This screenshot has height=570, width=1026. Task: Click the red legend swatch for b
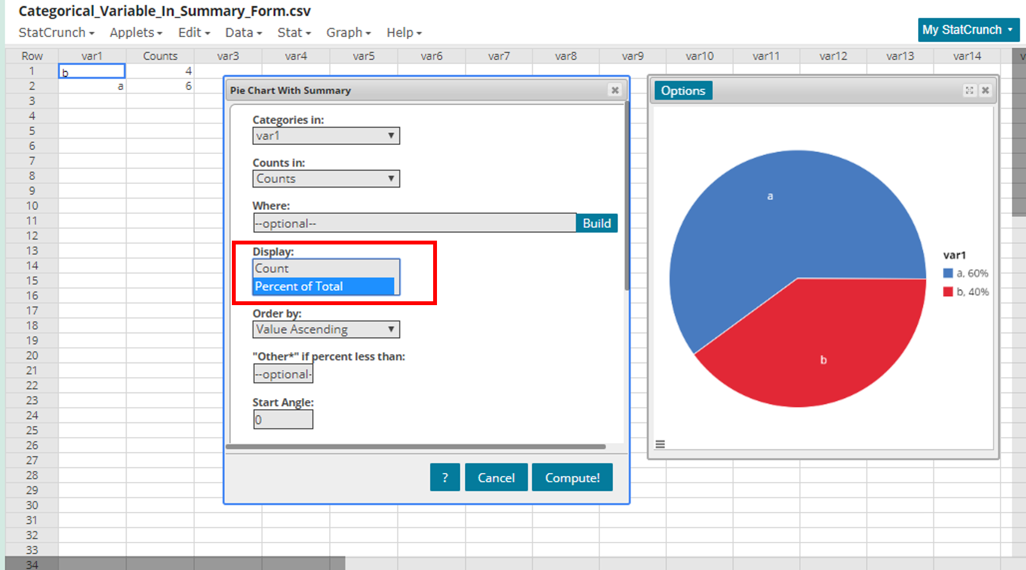point(948,292)
